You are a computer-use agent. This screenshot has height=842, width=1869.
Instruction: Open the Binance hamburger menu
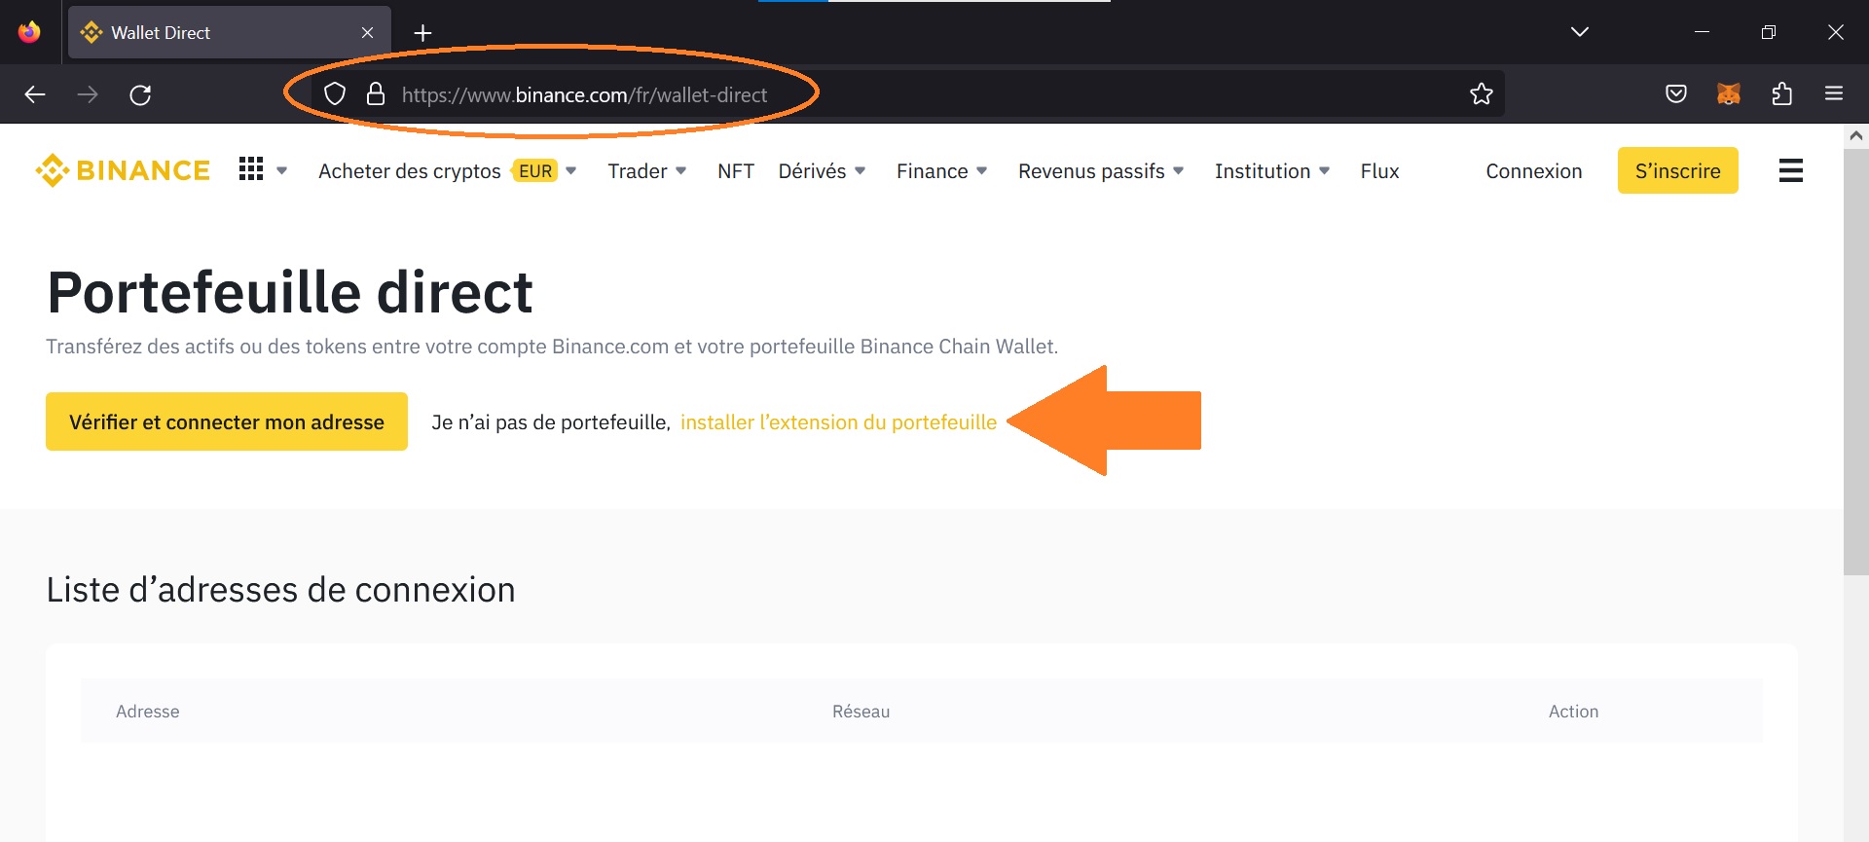[x=1791, y=170]
